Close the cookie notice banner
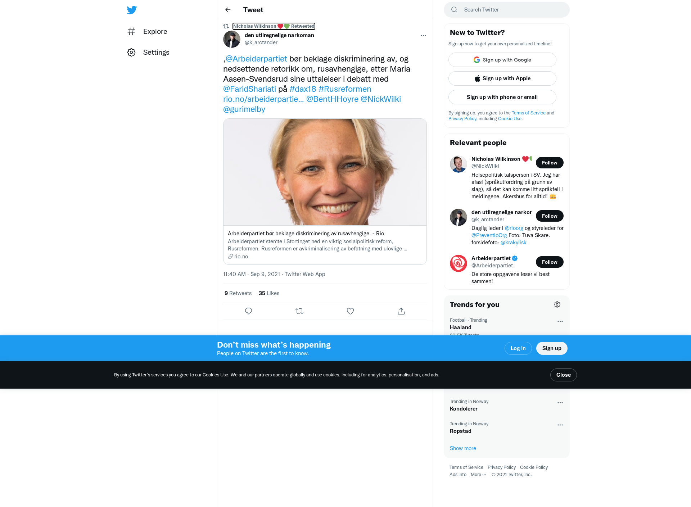691x507 pixels. click(563, 375)
